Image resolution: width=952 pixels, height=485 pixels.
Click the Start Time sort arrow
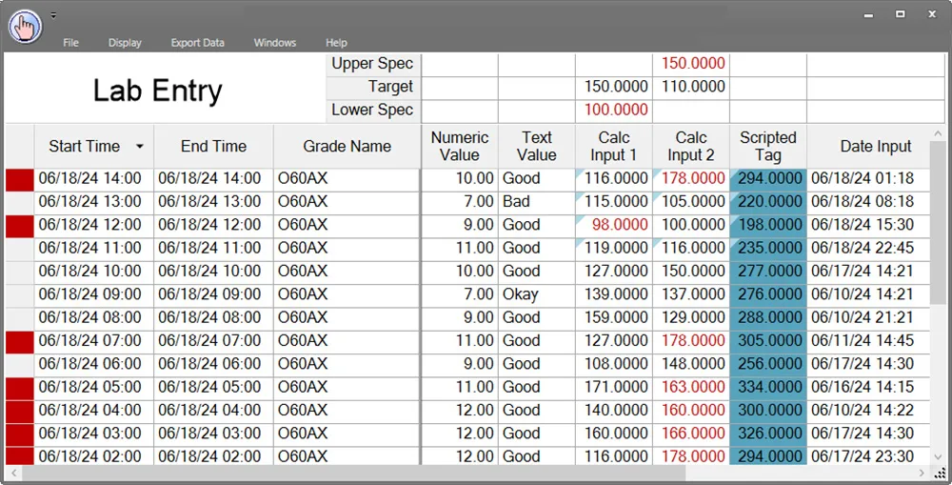[140, 147]
